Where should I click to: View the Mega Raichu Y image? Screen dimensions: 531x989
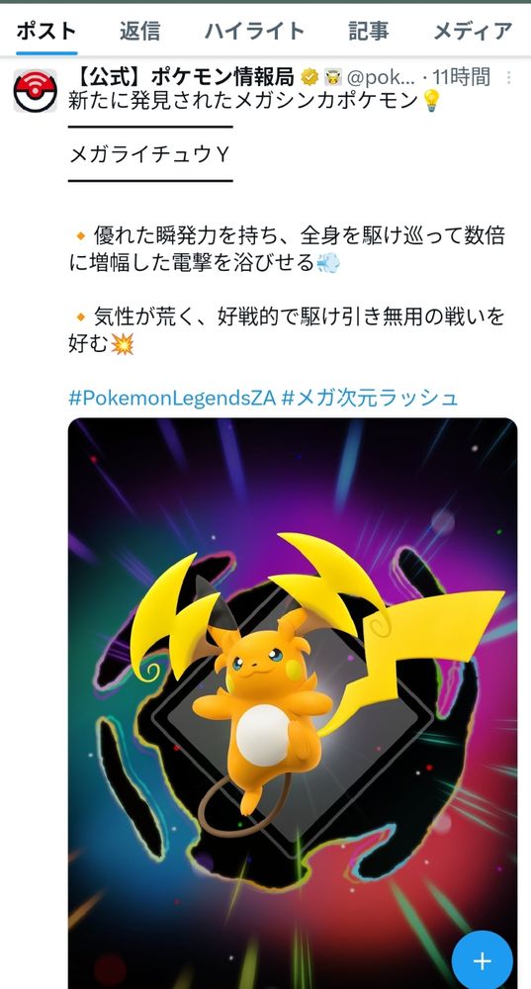[293, 702]
